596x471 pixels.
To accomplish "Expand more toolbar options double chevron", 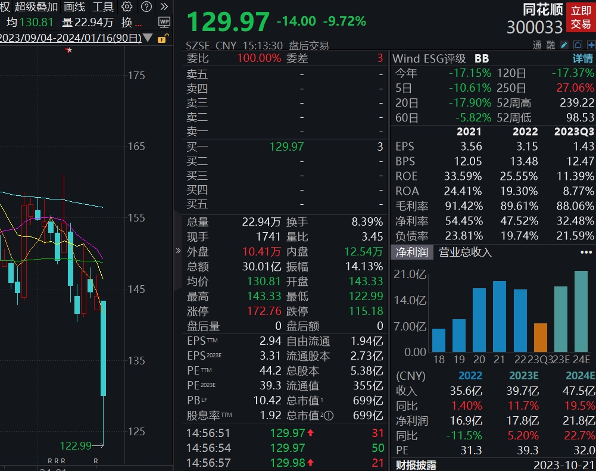I will coord(164,7).
